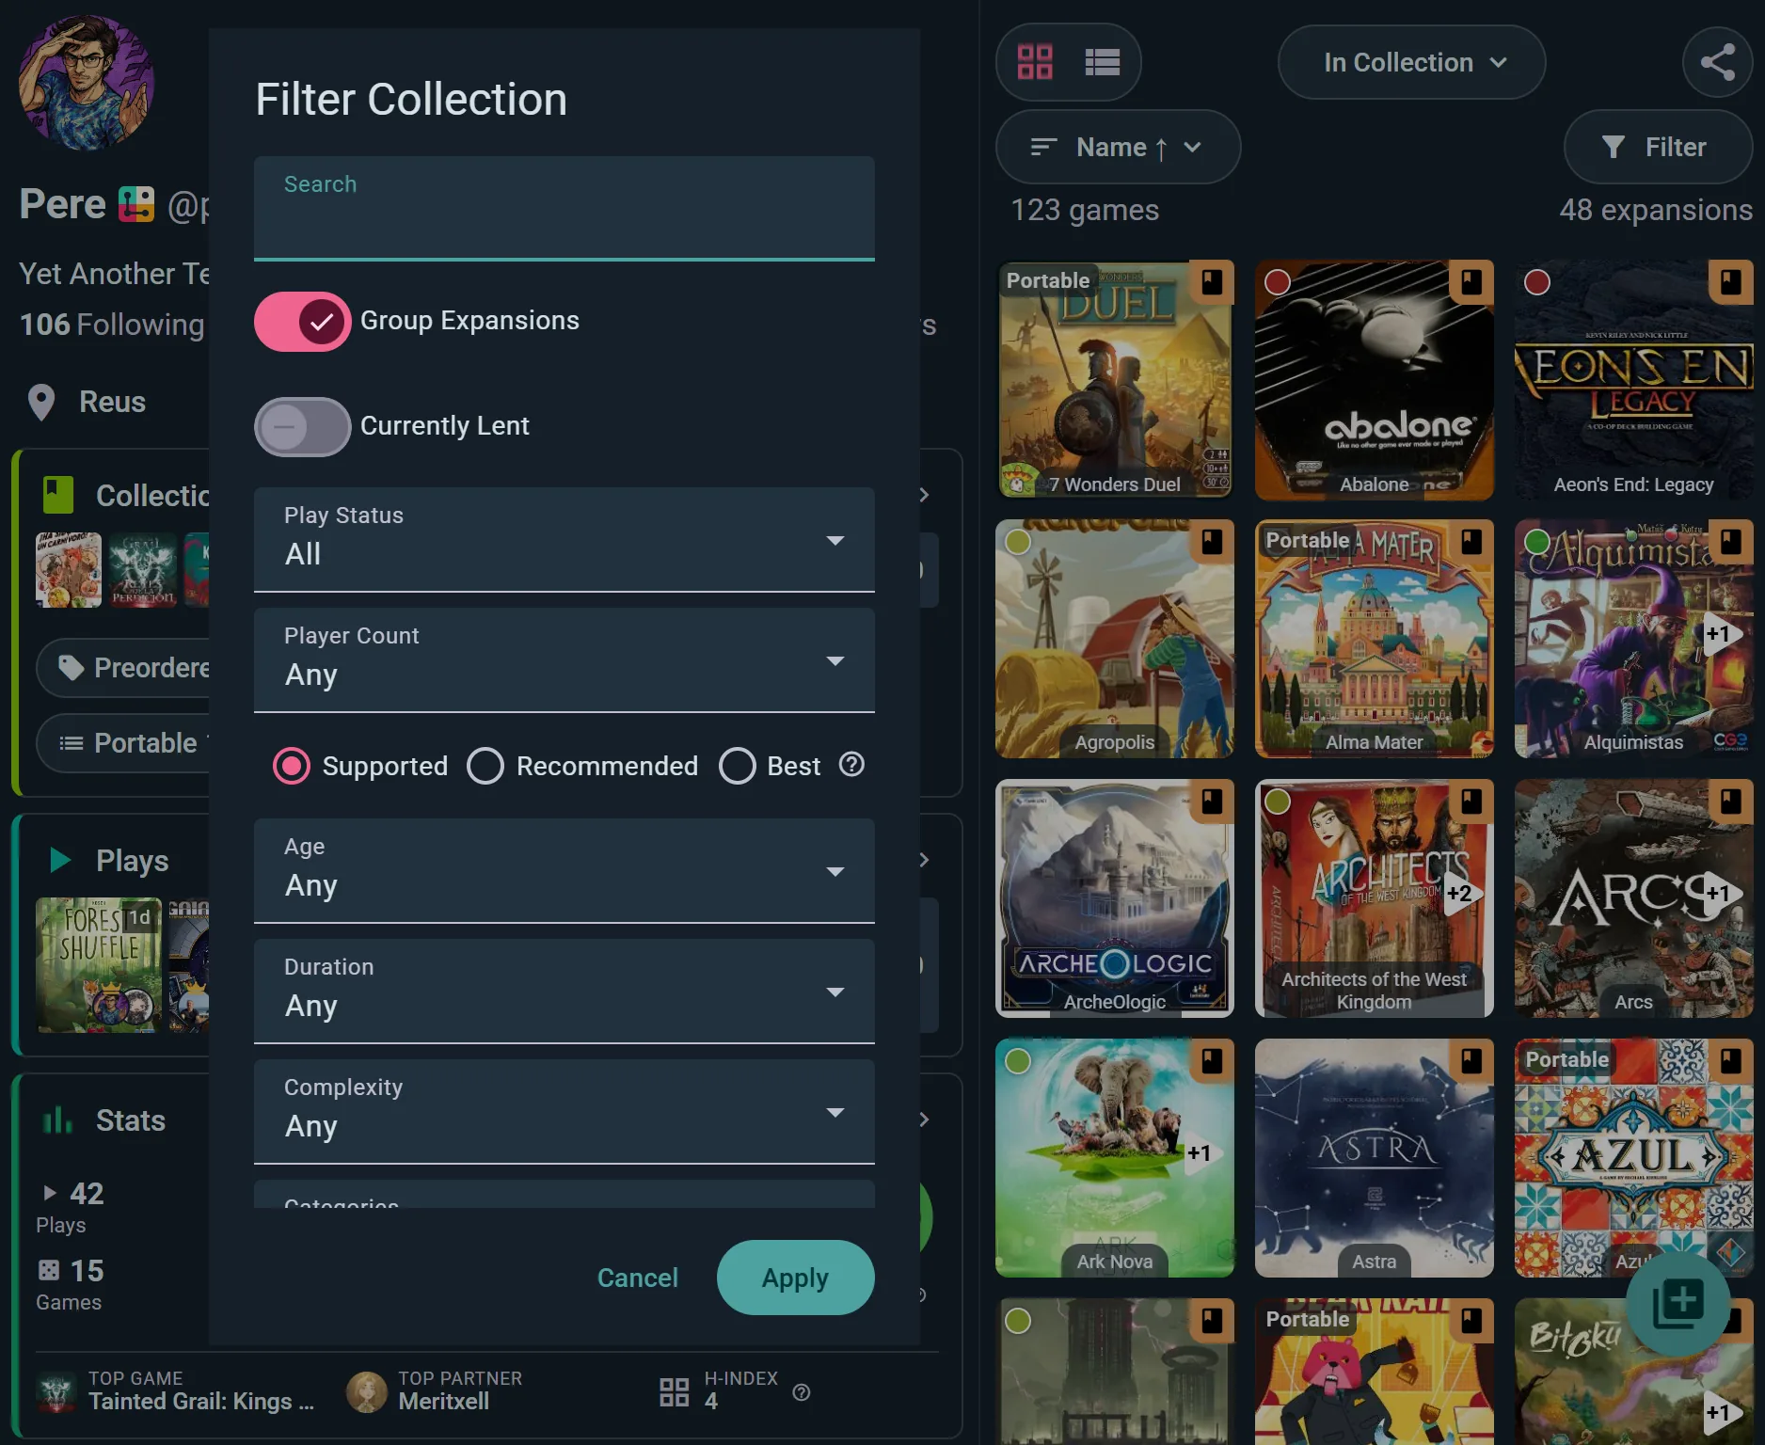Image resolution: width=1765 pixels, height=1445 pixels.
Task: Open the Name sort dropdown
Action: (1118, 147)
